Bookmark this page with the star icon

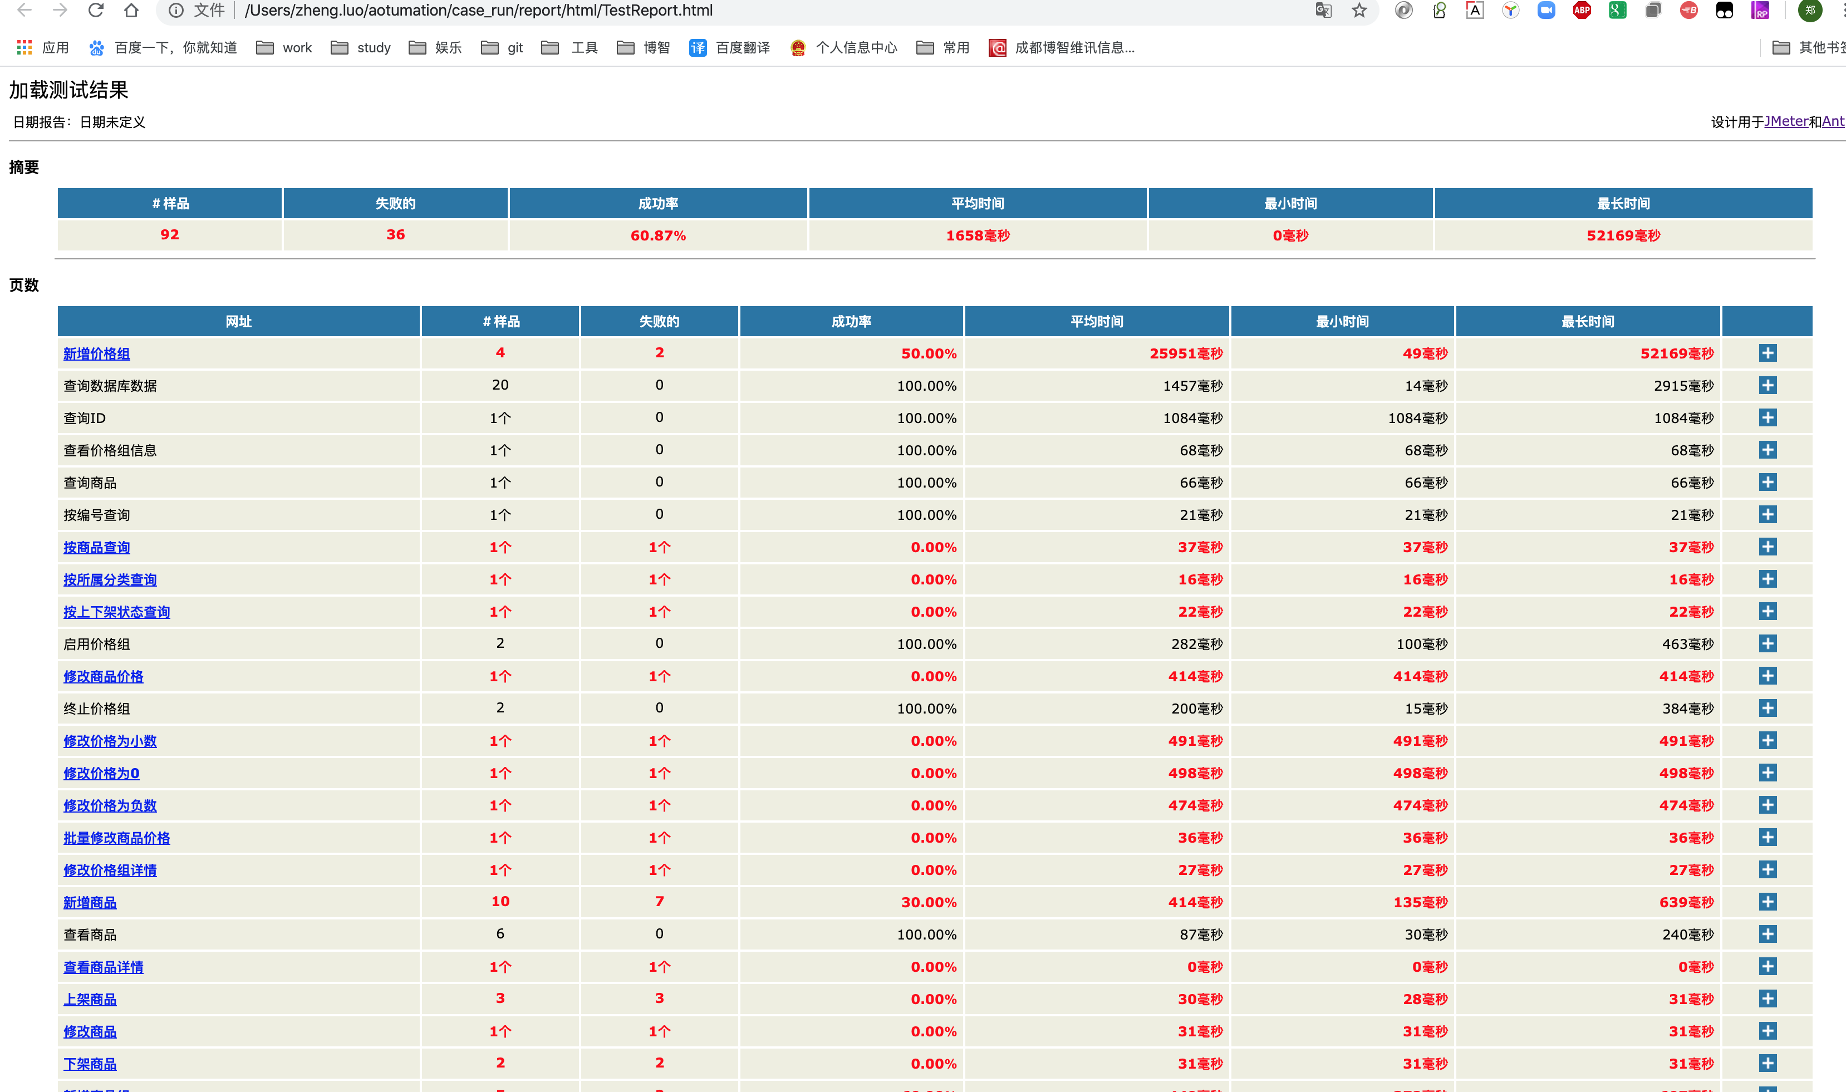point(1359,11)
